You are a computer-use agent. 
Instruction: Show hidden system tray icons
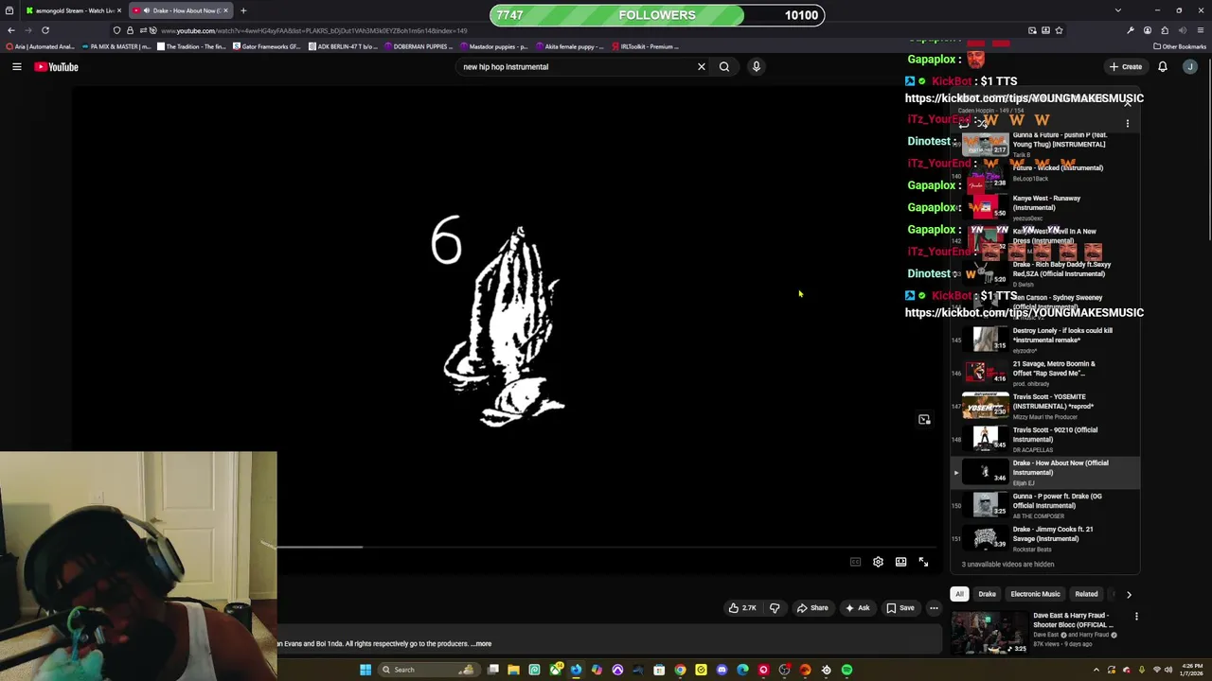(1096, 670)
